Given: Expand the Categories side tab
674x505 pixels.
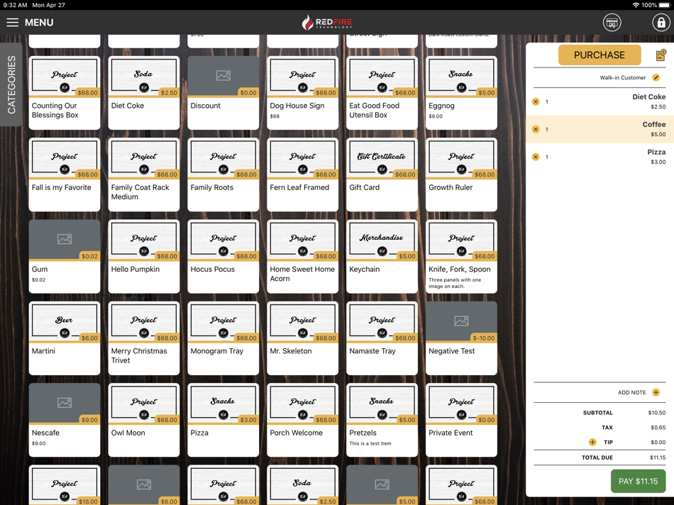Looking at the screenshot, I should click(x=11, y=84).
